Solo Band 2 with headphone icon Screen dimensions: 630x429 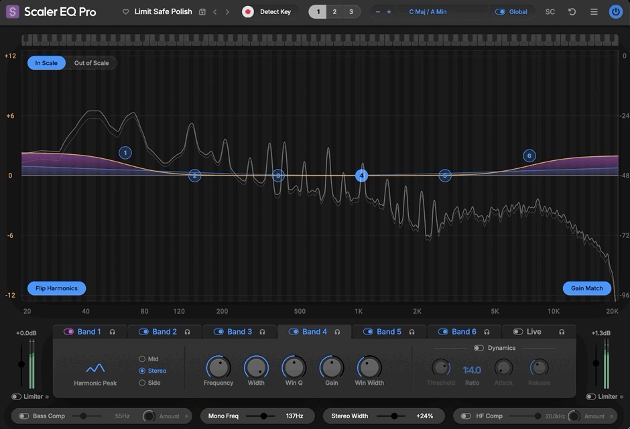[x=187, y=332]
